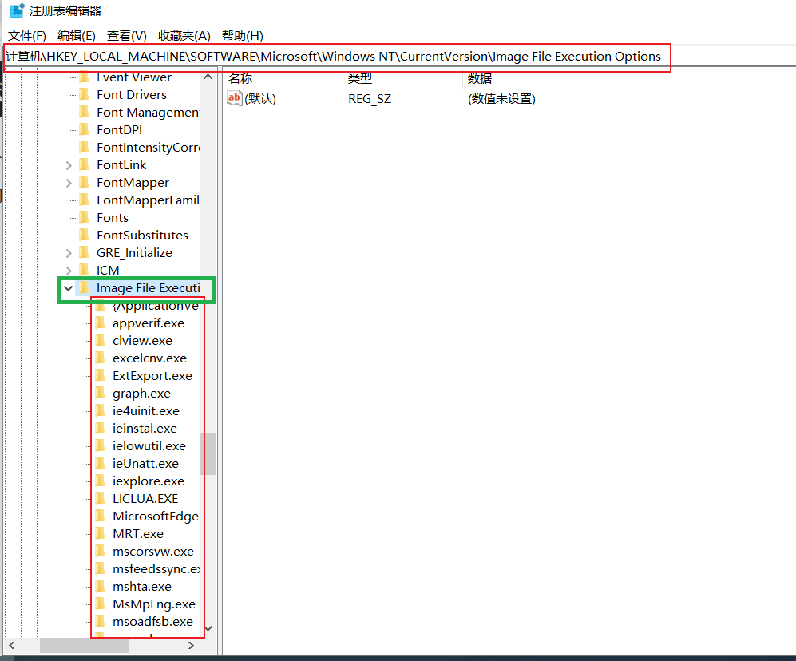Click the folder icon beside Event Viewer
This screenshot has height=661, width=796.
(x=84, y=77)
